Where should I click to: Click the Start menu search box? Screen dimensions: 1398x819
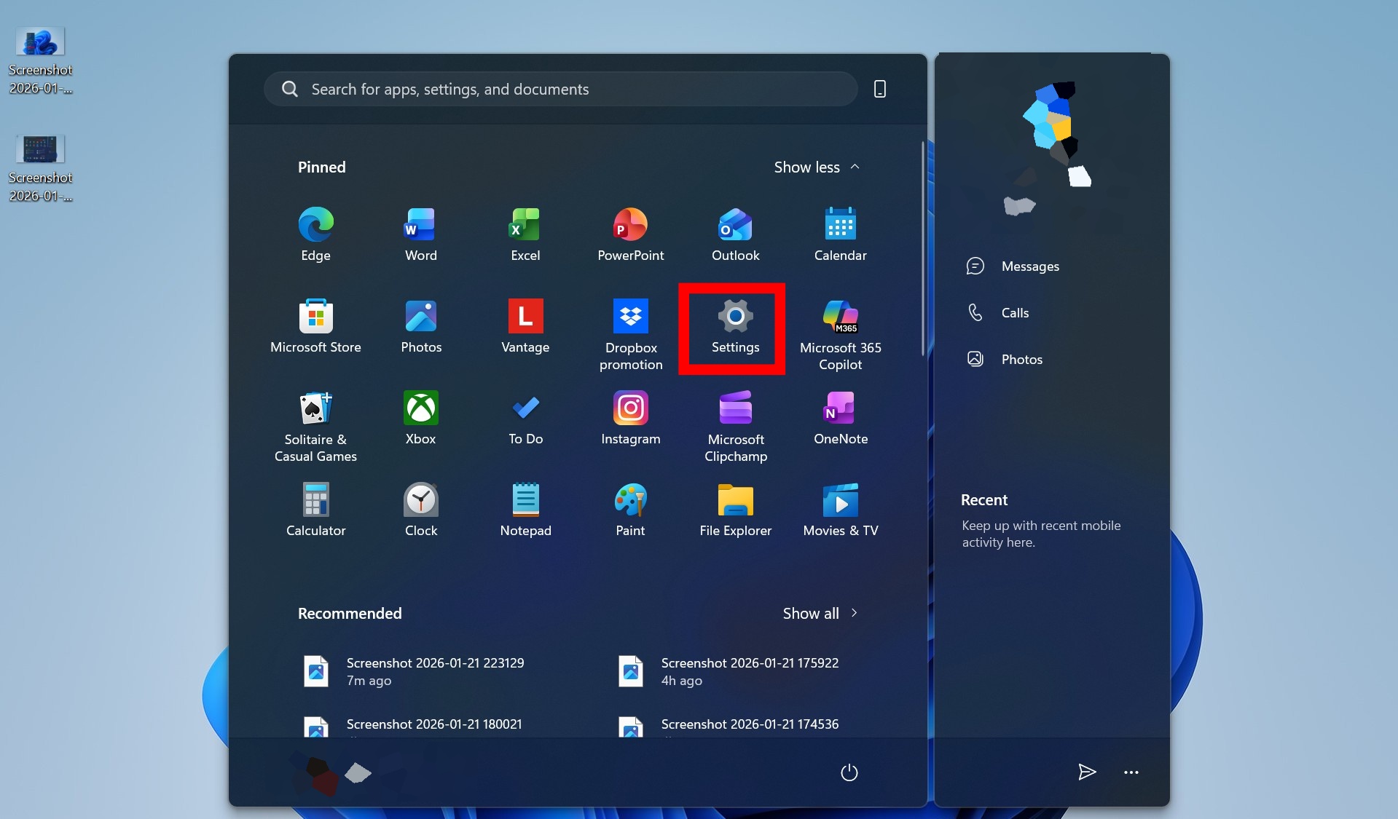point(560,89)
